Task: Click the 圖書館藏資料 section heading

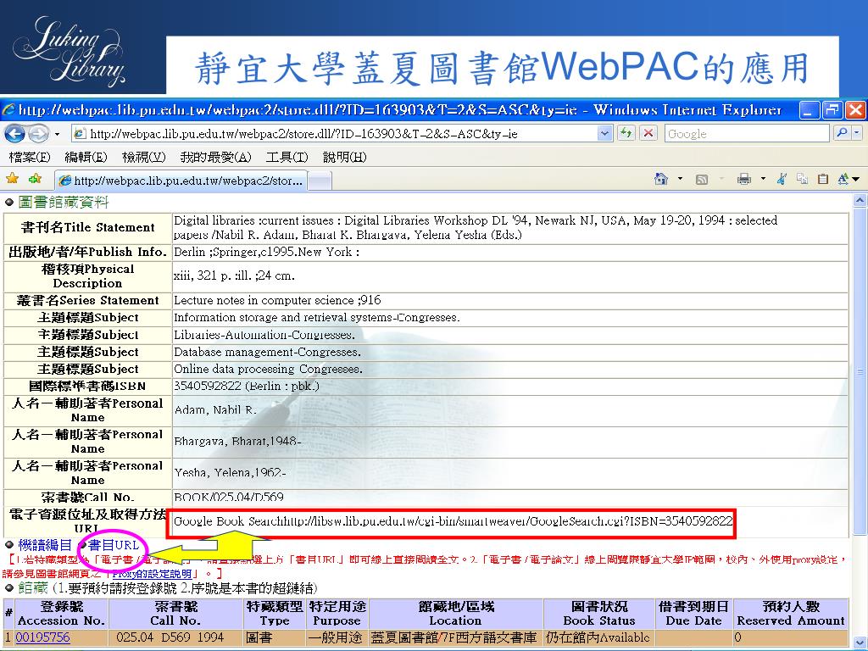Action: pos(63,202)
